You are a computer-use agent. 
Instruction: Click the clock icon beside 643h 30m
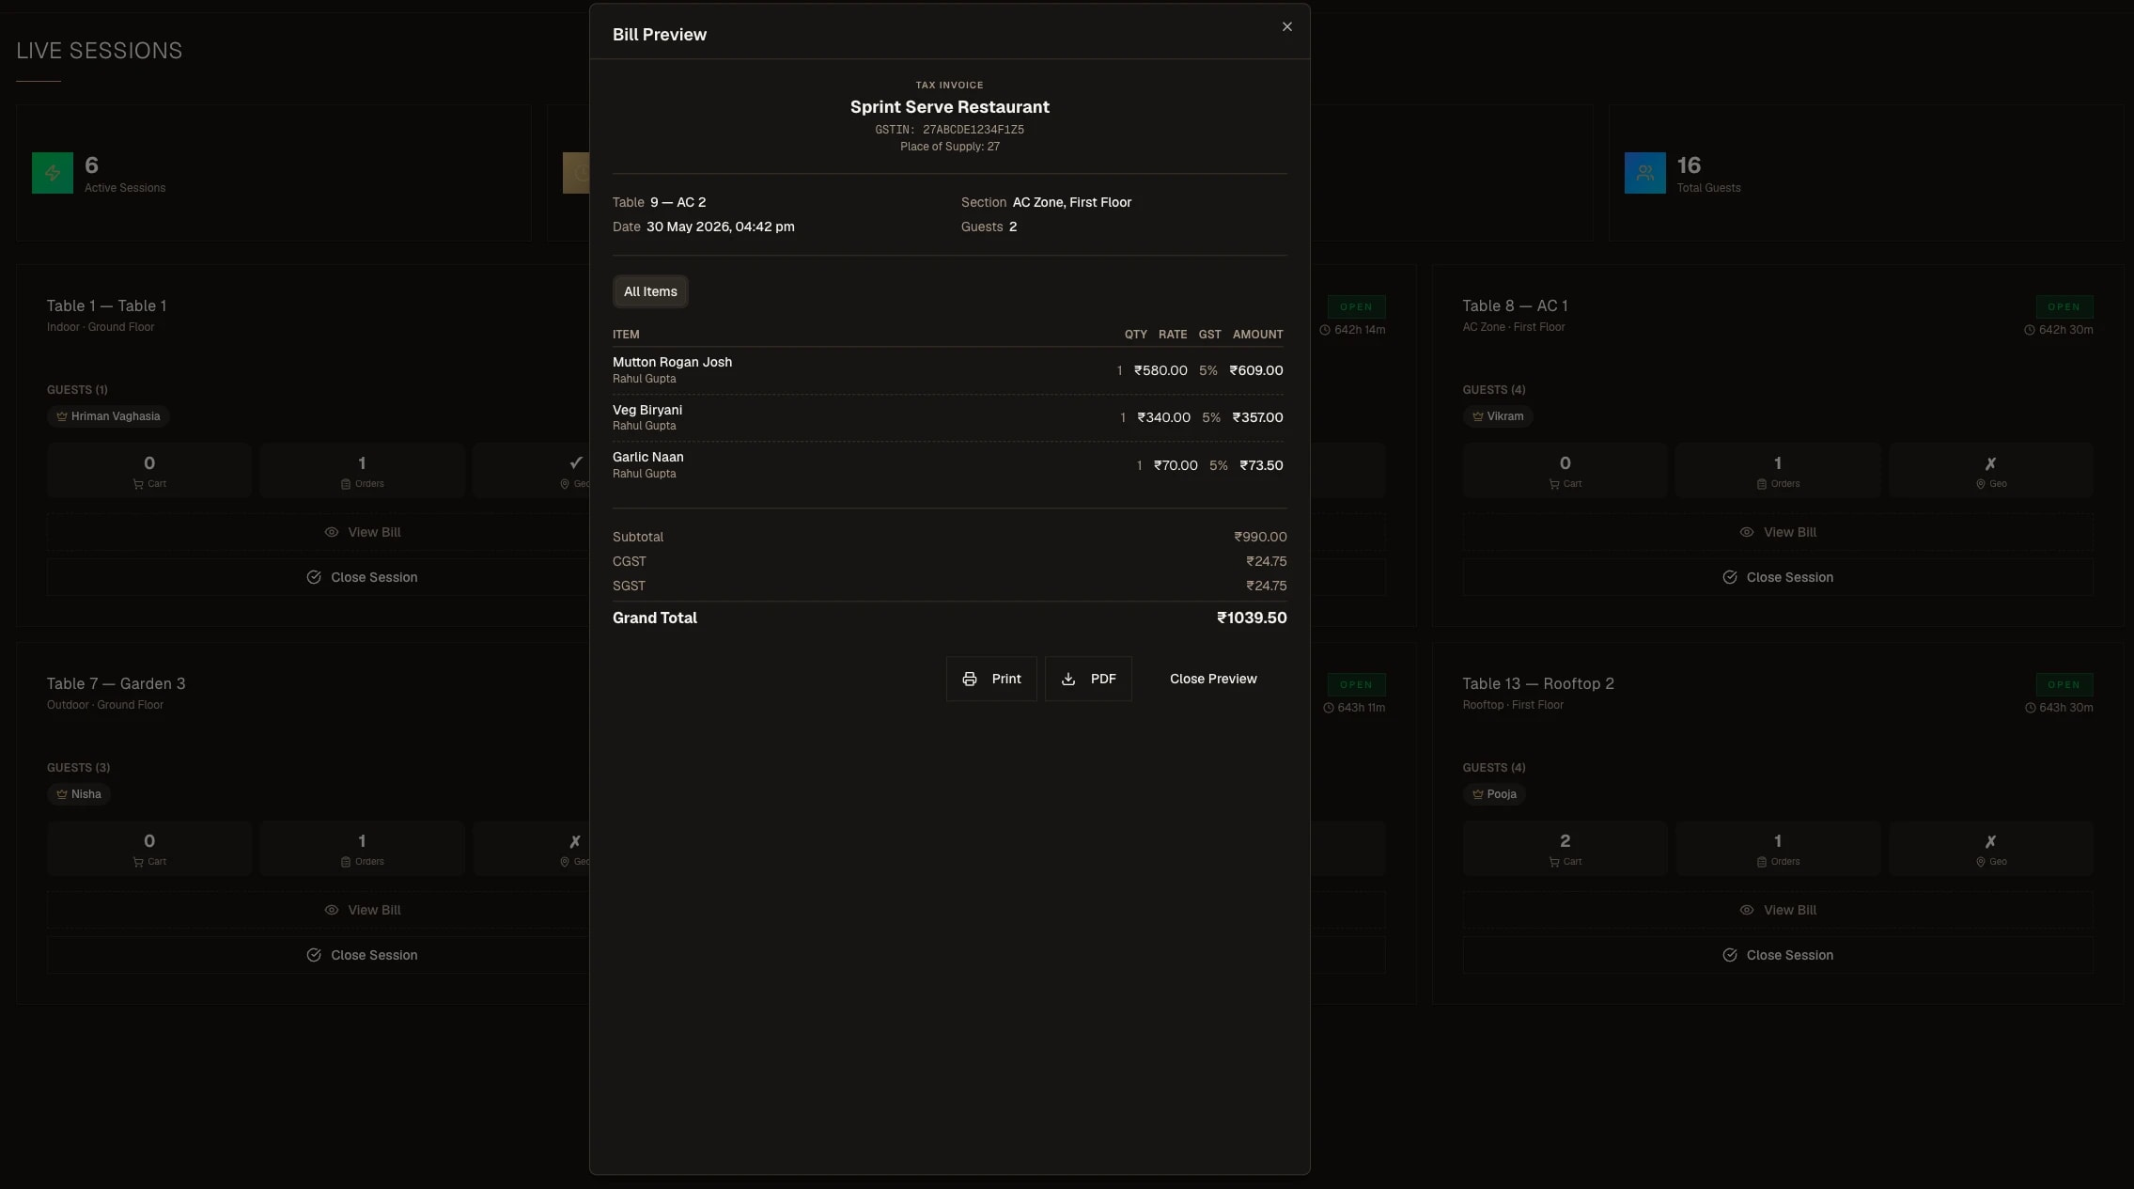[x=2029, y=708]
